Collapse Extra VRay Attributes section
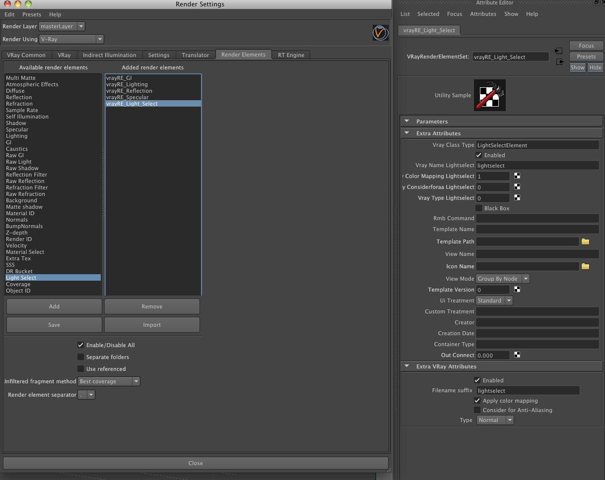 point(407,366)
